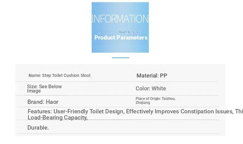
Task: Select the Name: Step Toilet Cushion Stool text
Action: [x=59, y=75]
